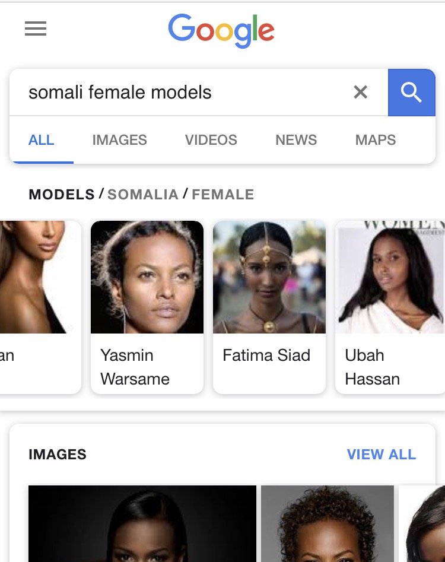Click the MODELS breadcrumb link
445x562 pixels.
tap(62, 194)
